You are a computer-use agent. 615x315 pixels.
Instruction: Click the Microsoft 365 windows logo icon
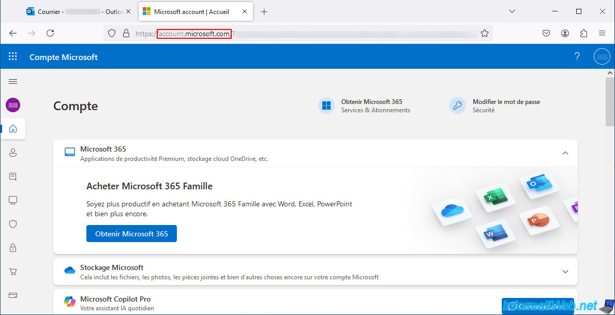326,106
